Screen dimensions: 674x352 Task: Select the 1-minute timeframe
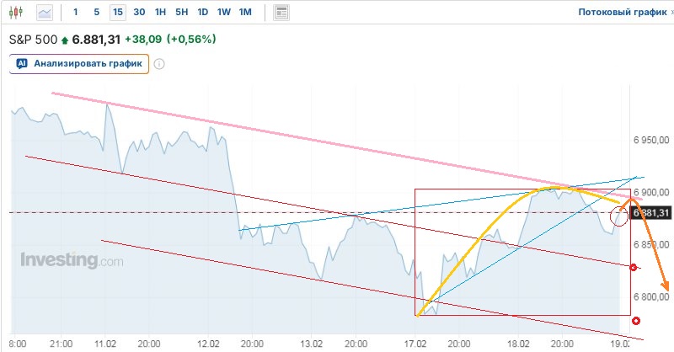[x=76, y=13]
